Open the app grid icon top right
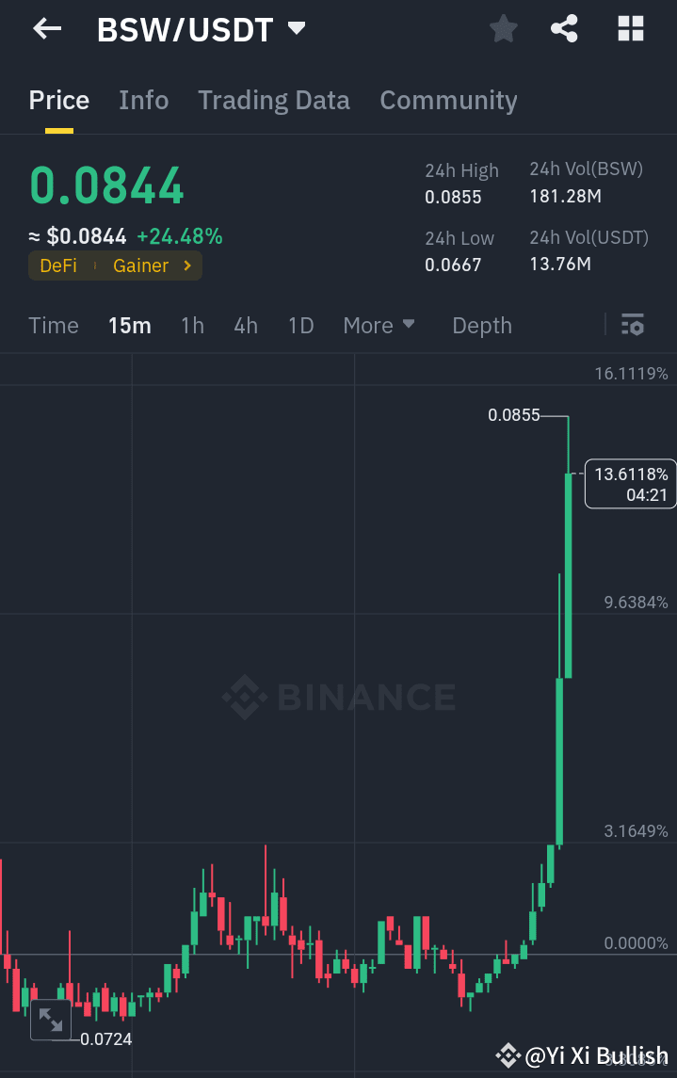Viewport: 677px width, 1078px height. tap(629, 28)
